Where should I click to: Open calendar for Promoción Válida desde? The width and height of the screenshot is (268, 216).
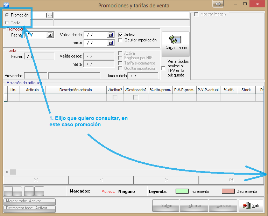click(x=111, y=35)
